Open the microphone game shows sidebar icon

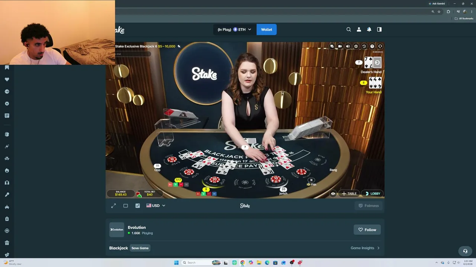[x=7, y=195]
